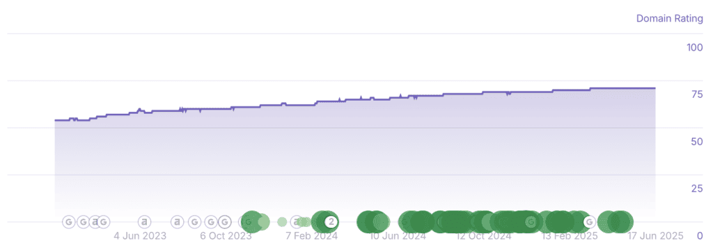Image resolution: width=713 pixels, height=252 pixels.
Task: Select the Ahrefs 'a' marker above 4 Jun 2023
Action: point(145,222)
